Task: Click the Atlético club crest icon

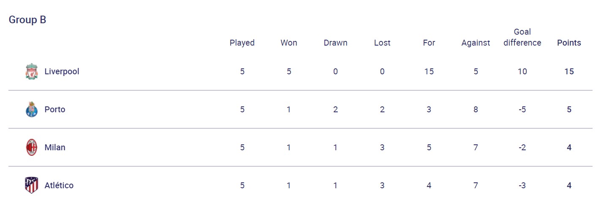Action: pyautogui.click(x=31, y=185)
